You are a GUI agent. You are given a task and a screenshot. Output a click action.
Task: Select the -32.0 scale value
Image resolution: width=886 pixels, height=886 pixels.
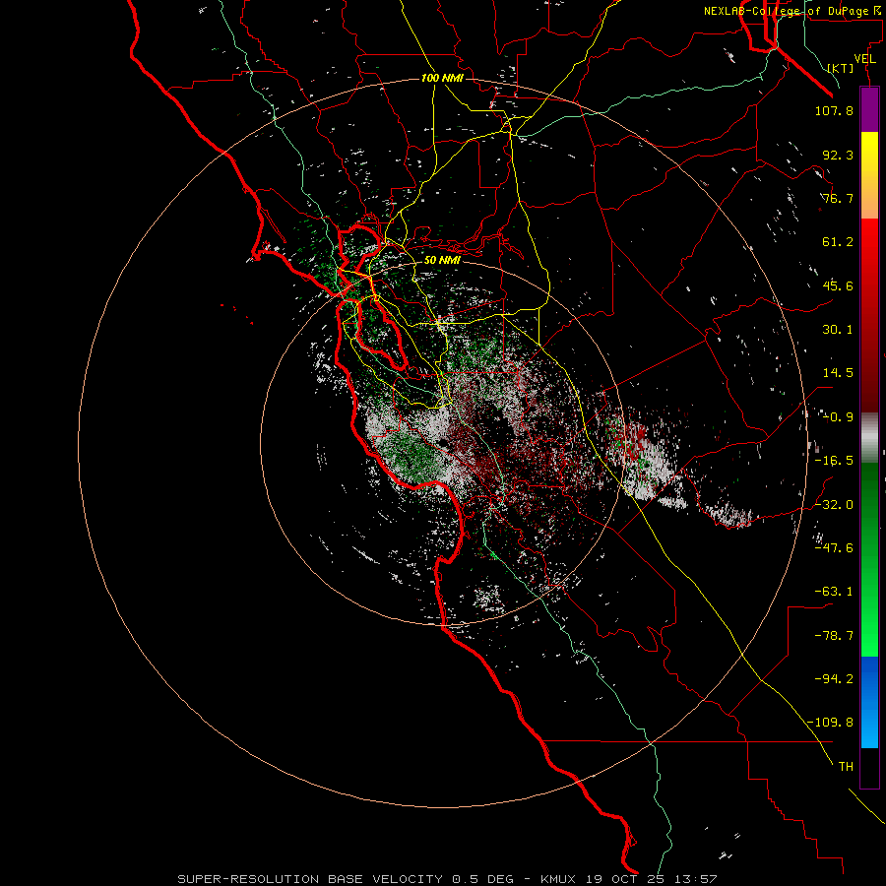[x=834, y=505]
